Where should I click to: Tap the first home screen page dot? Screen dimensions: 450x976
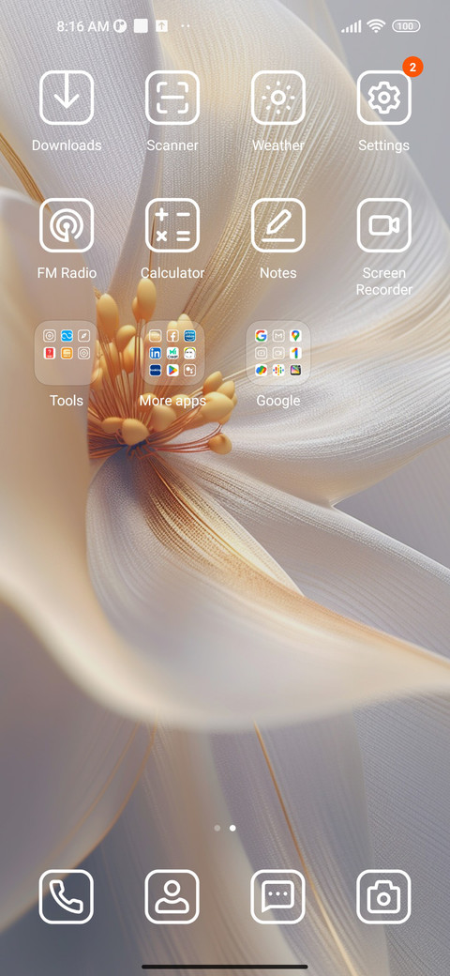pos(217,828)
